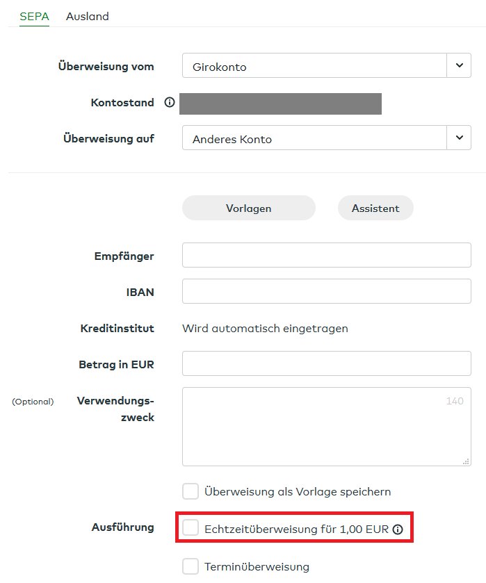Click inside the Verwendungszweck text area

click(326, 426)
